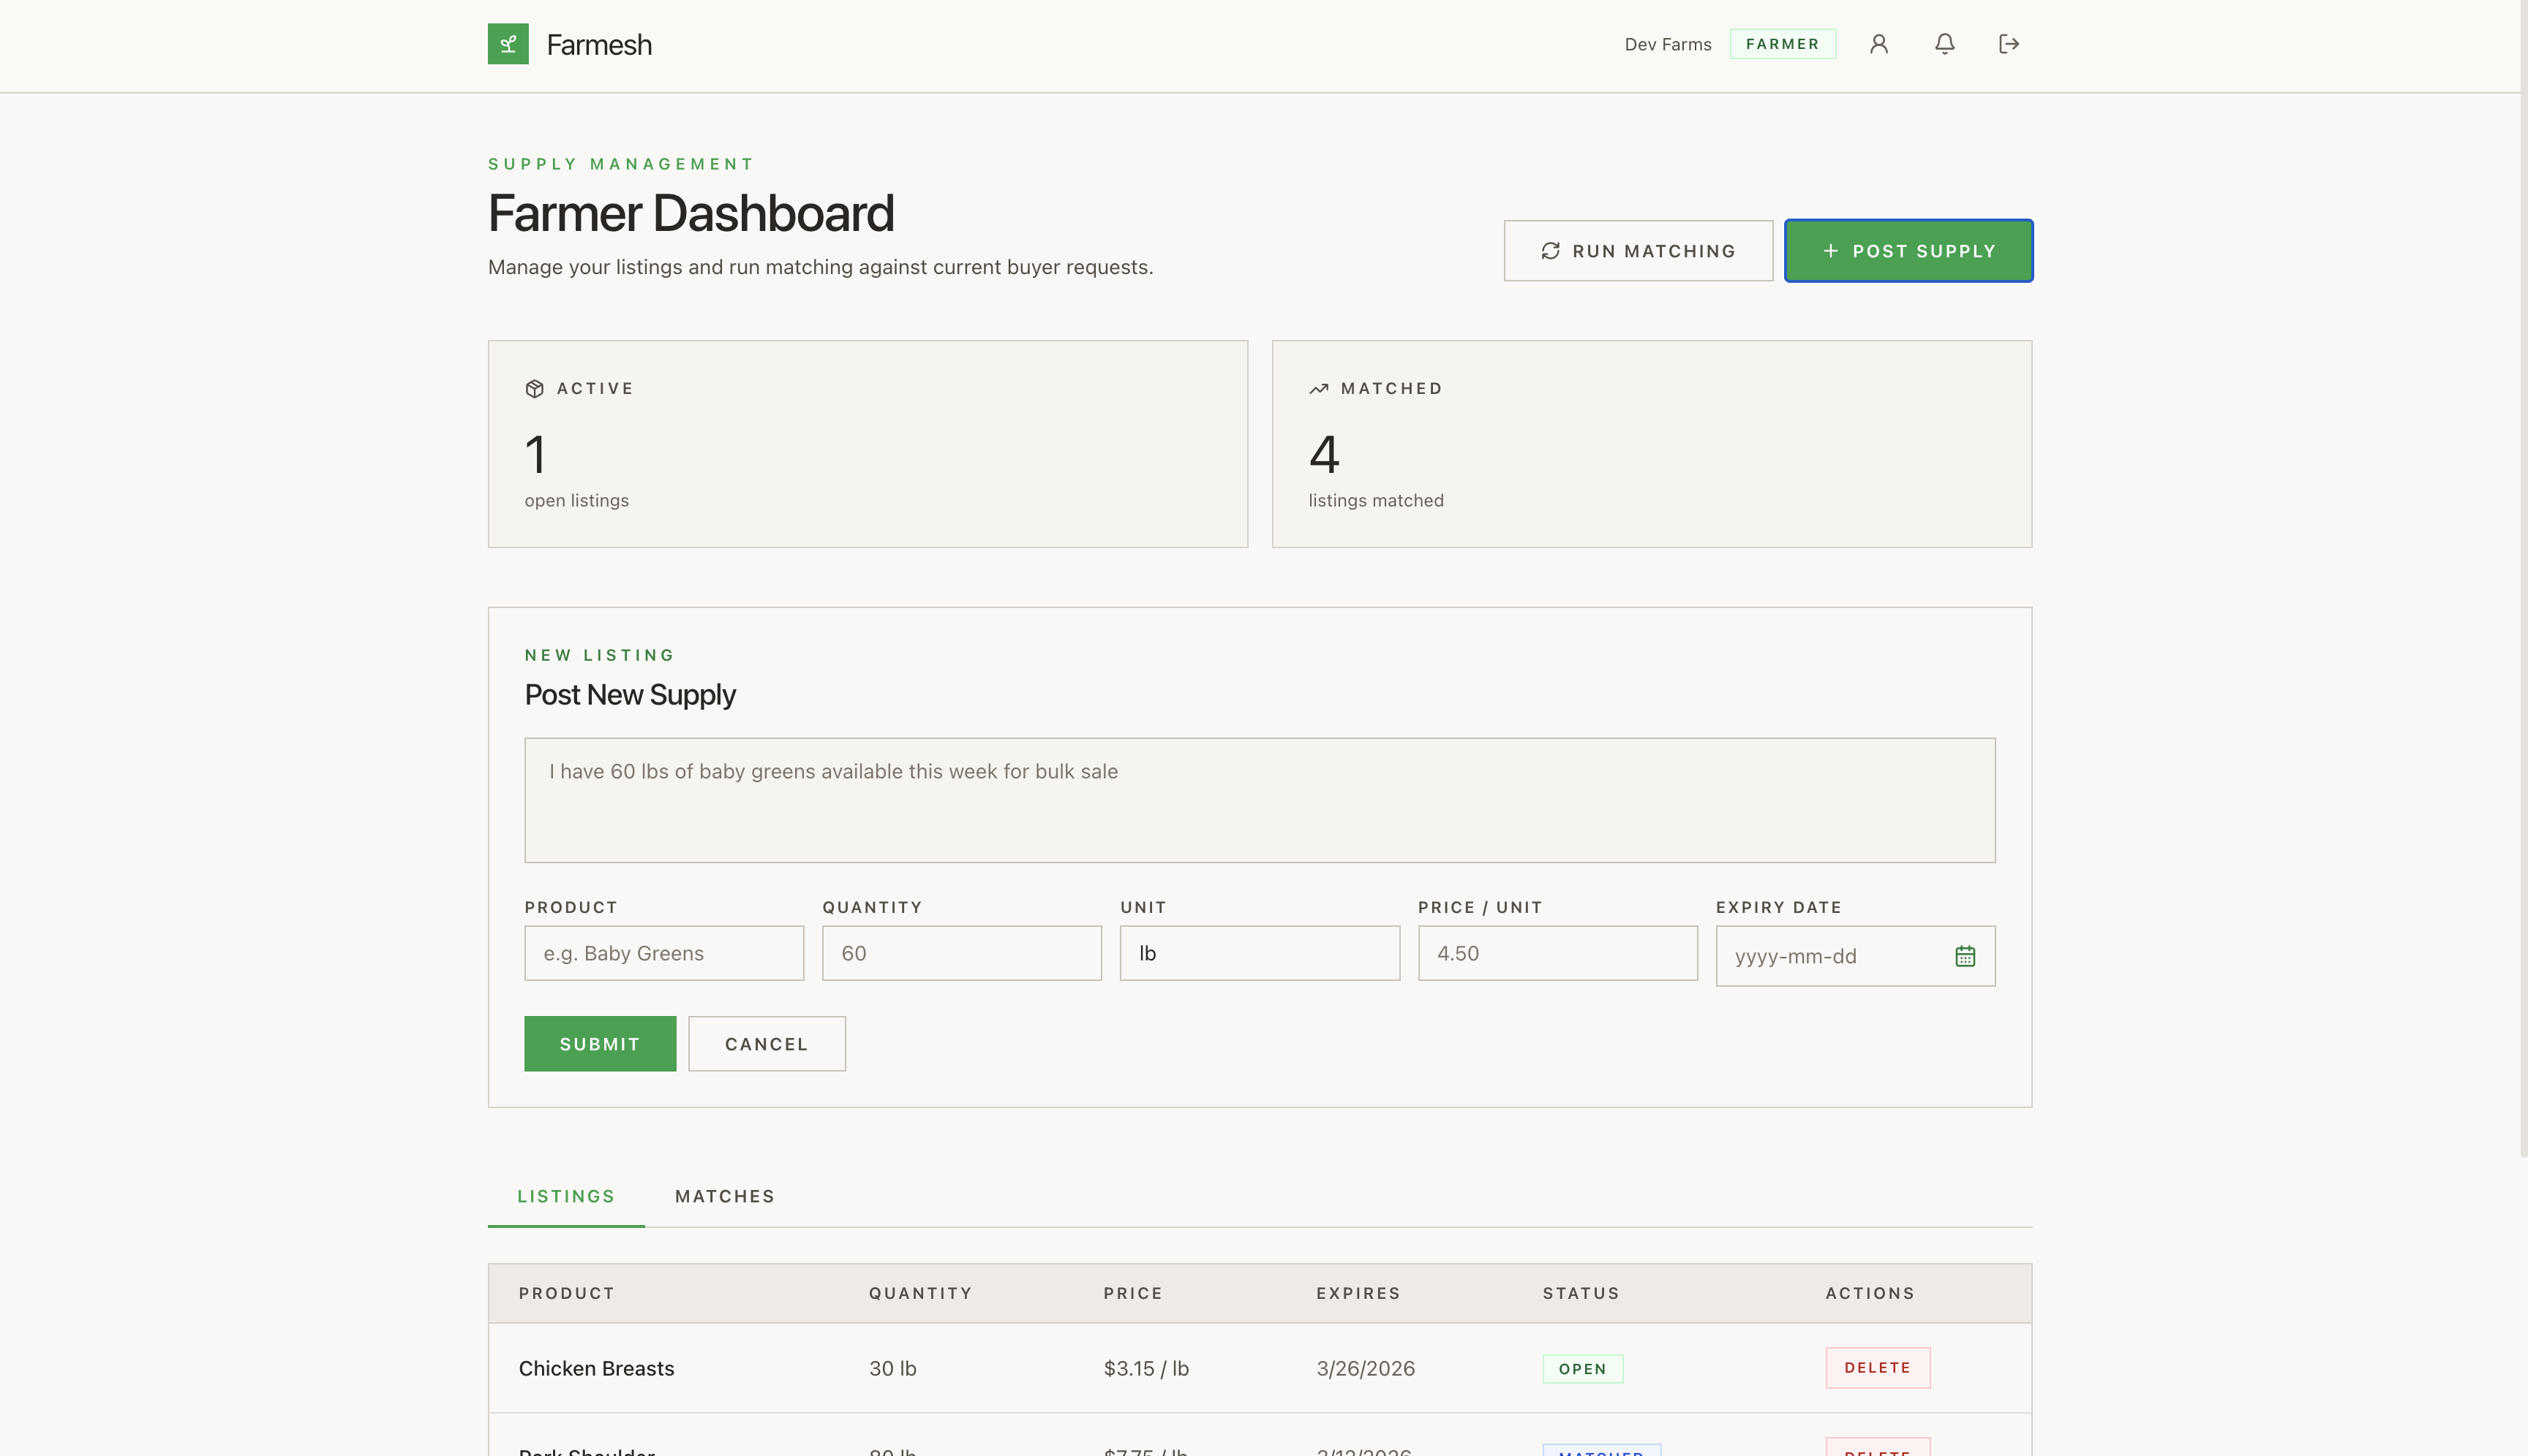The image size is (2528, 1456).
Task: Click the Post Supply button
Action: 1908,251
